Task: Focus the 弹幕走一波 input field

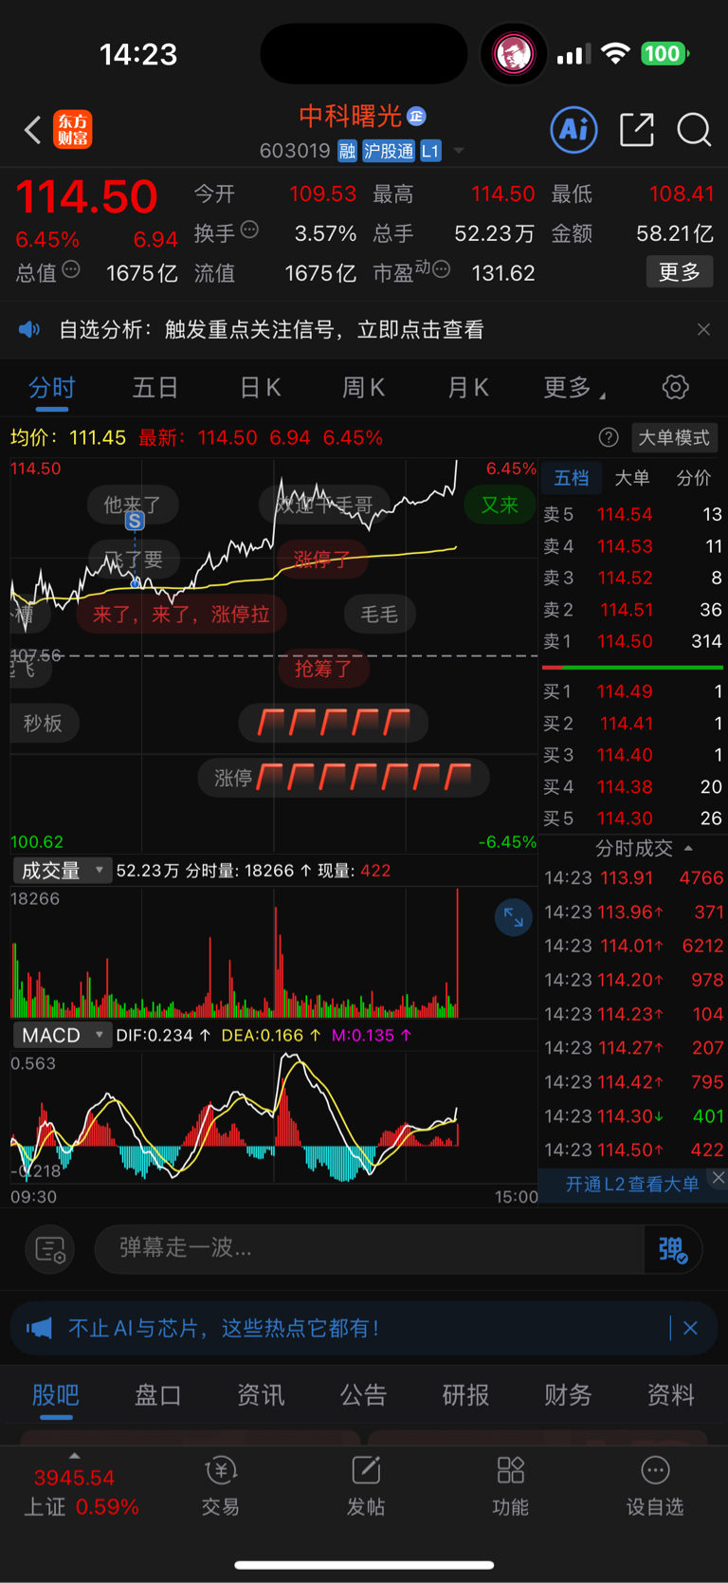Action: point(370,1248)
